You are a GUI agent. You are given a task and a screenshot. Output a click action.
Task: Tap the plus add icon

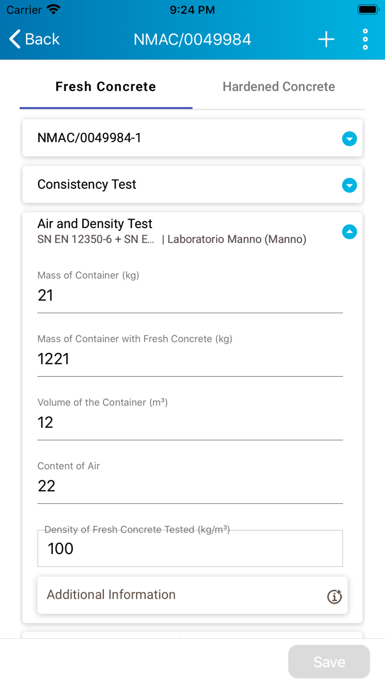326,39
